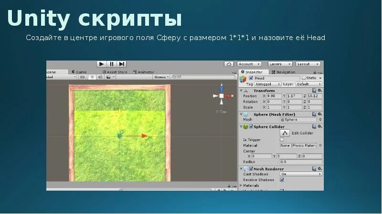Image resolution: width=382 pixels, height=214 pixels.
Task: Click Position Y field 1.17
Action: (294, 96)
